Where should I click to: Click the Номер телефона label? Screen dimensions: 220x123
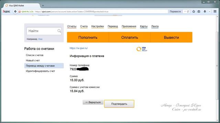tap(79, 65)
